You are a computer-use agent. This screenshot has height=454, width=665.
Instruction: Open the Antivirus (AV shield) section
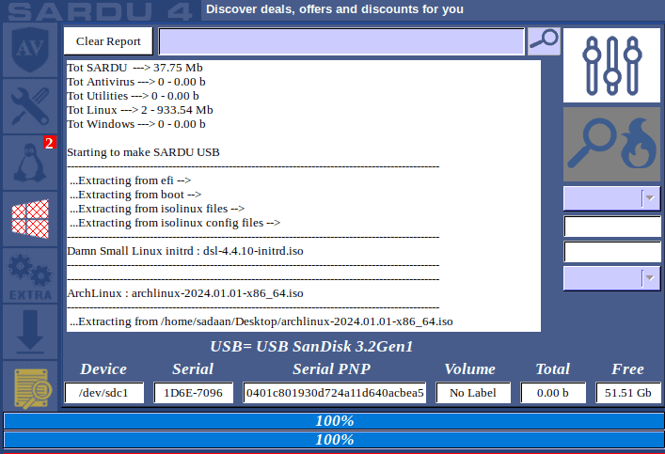pyautogui.click(x=30, y=50)
